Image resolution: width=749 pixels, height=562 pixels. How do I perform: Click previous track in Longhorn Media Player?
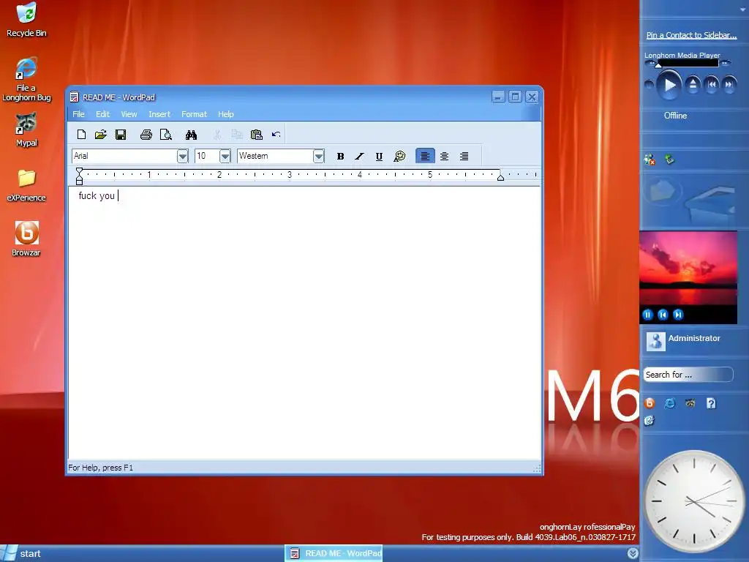[x=712, y=85]
